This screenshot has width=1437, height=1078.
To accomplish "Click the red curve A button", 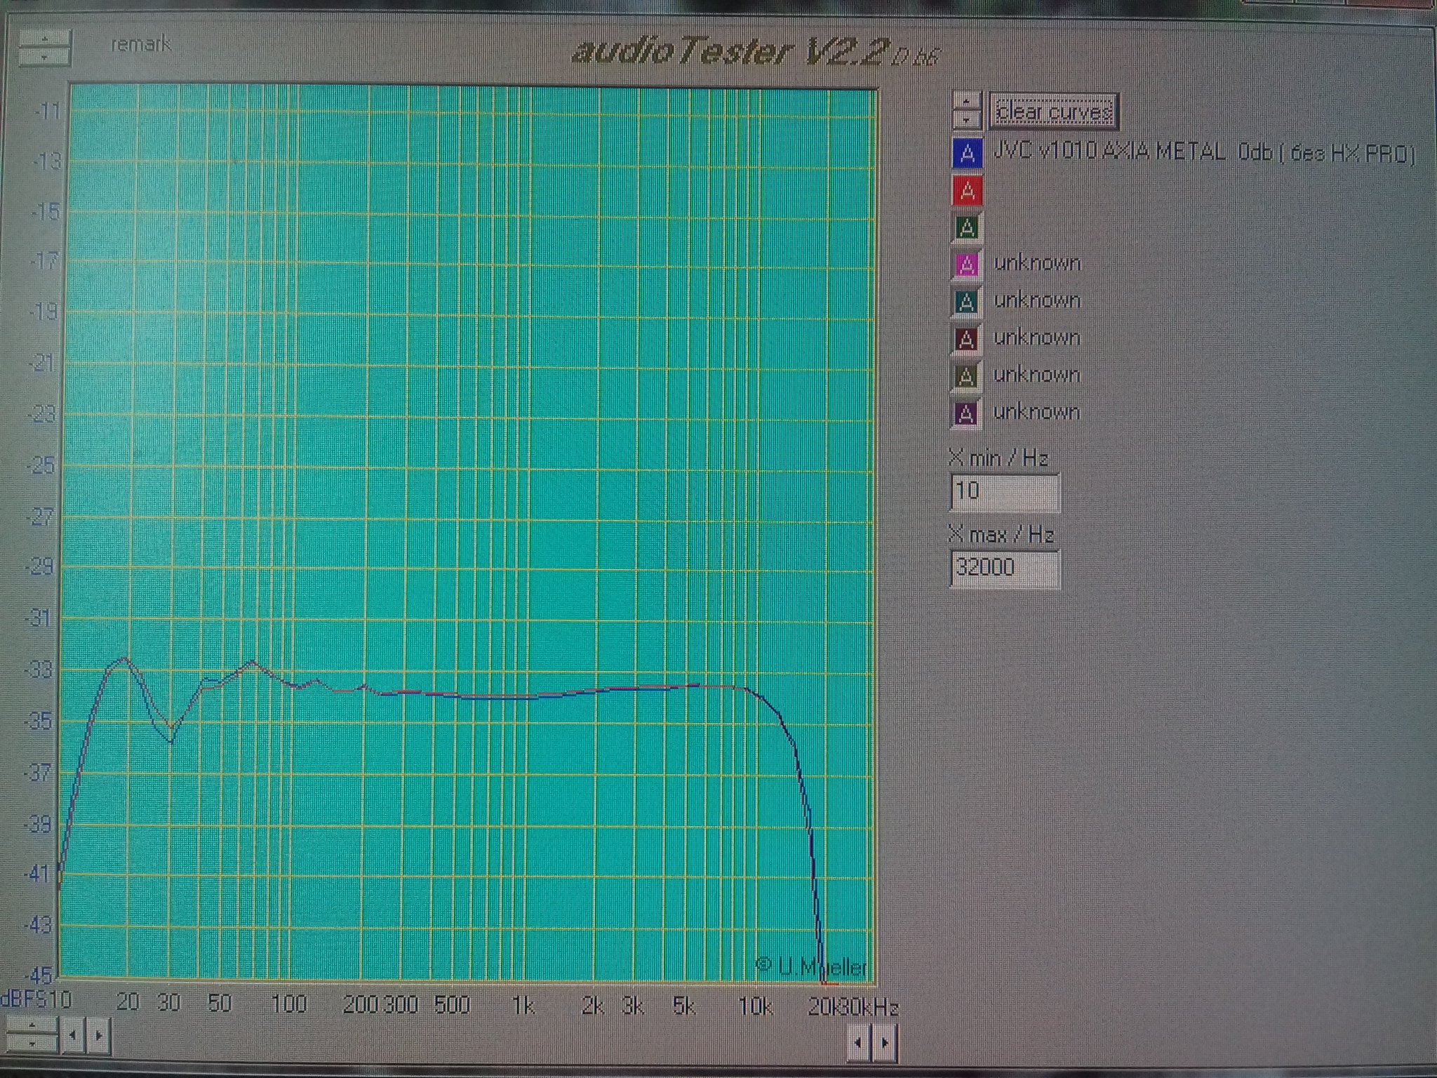I will coord(967,190).
